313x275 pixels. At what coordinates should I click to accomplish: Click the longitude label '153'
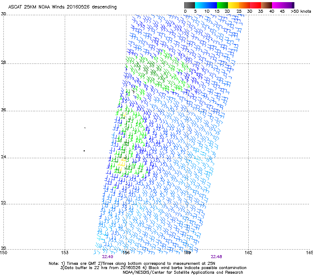(x=65, y=253)
